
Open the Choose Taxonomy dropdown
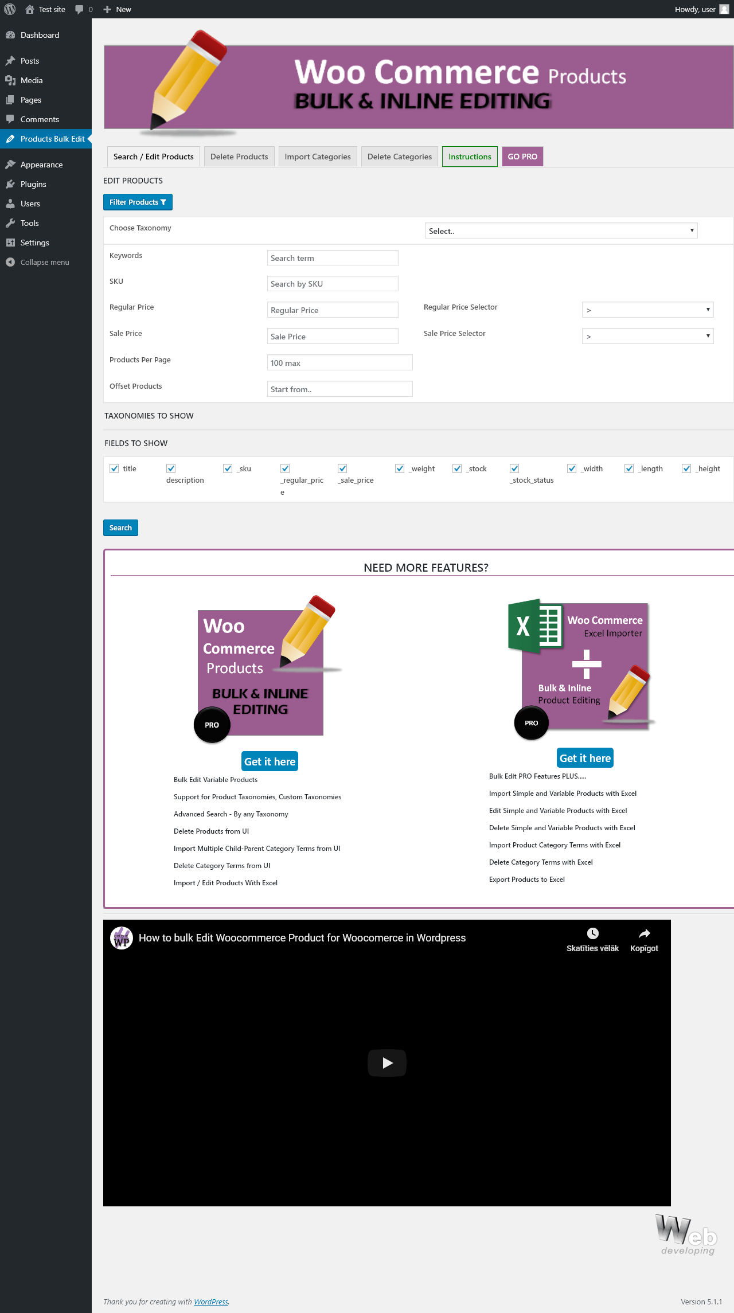tap(561, 230)
